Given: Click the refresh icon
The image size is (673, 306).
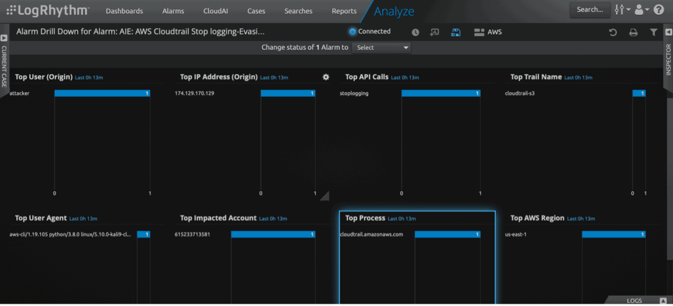Looking at the screenshot, I should (613, 33).
